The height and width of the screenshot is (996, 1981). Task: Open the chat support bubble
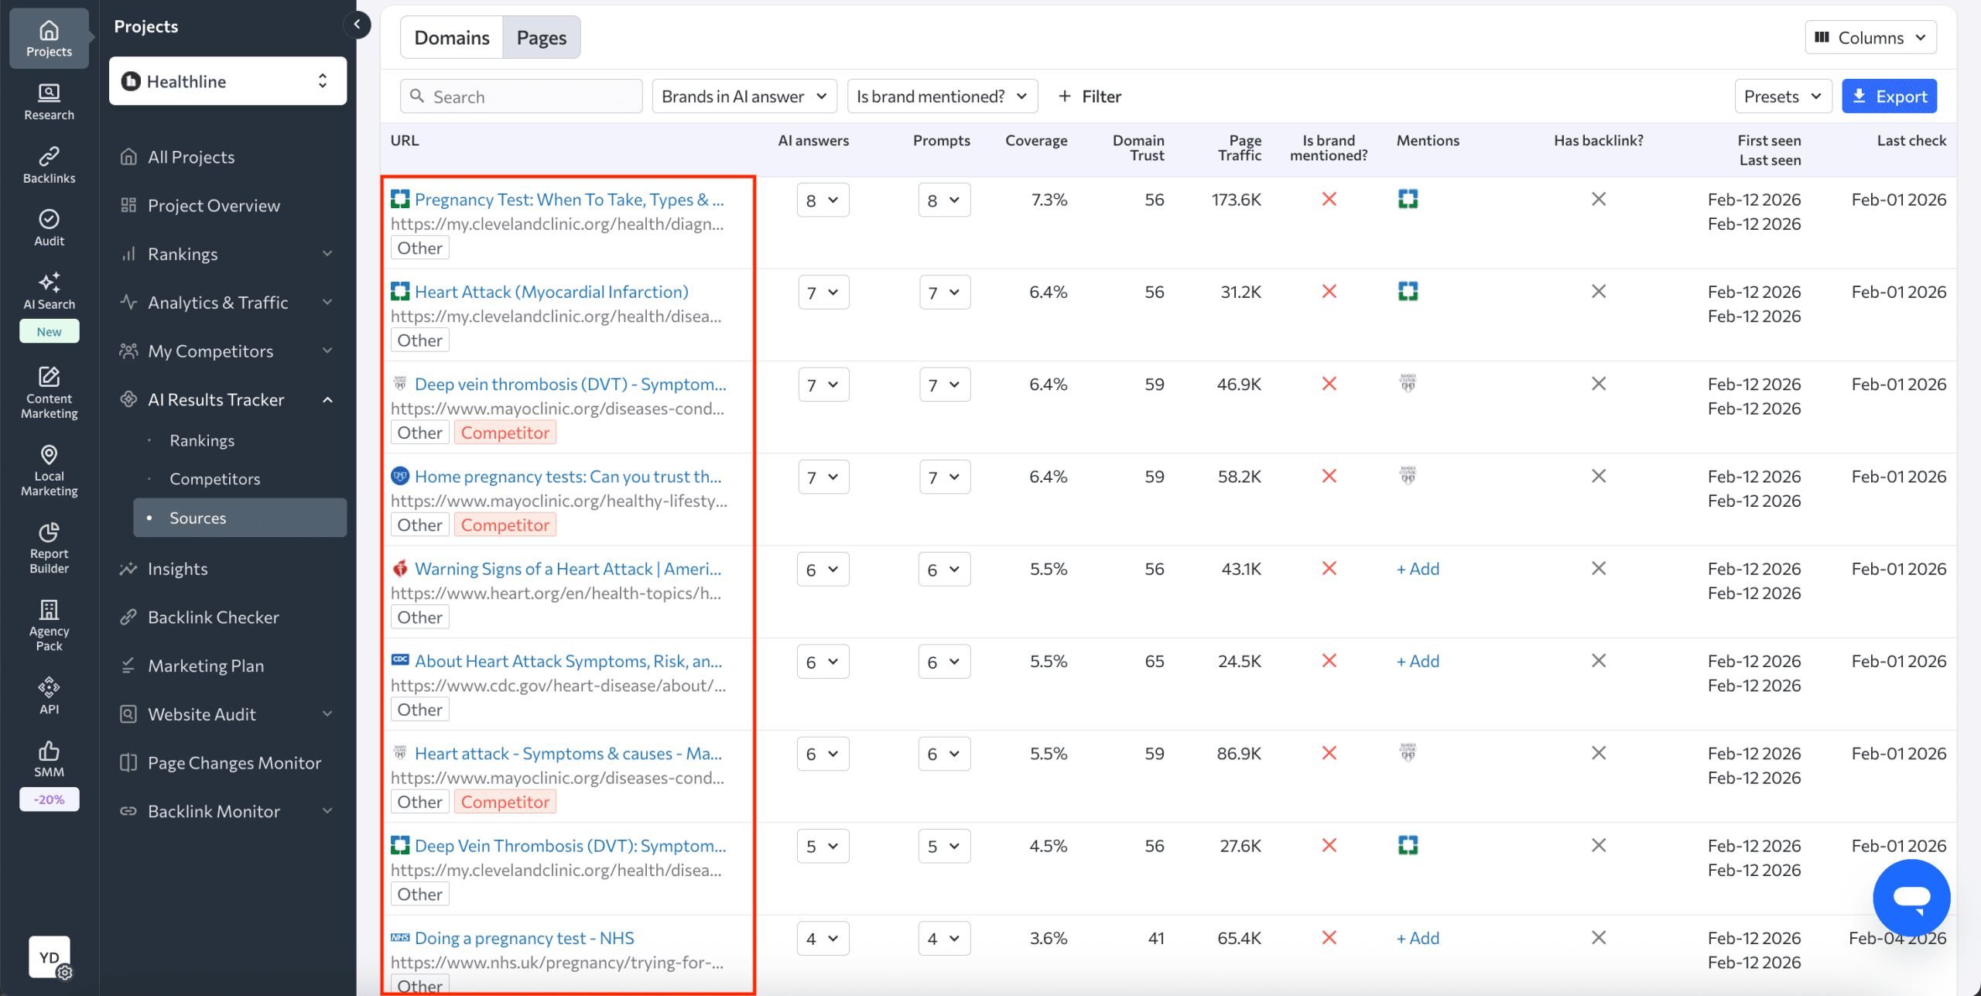pyautogui.click(x=1911, y=898)
